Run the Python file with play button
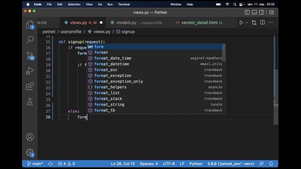The width and height of the screenshot is (301, 169). (241, 23)
